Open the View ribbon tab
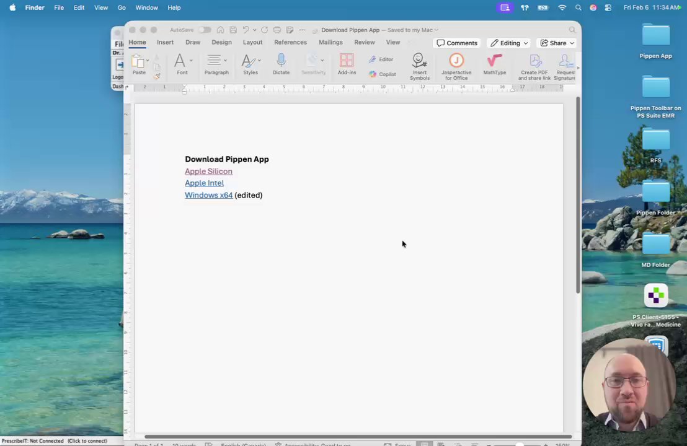The image size is (687, 446). click(x=393, y=43)
